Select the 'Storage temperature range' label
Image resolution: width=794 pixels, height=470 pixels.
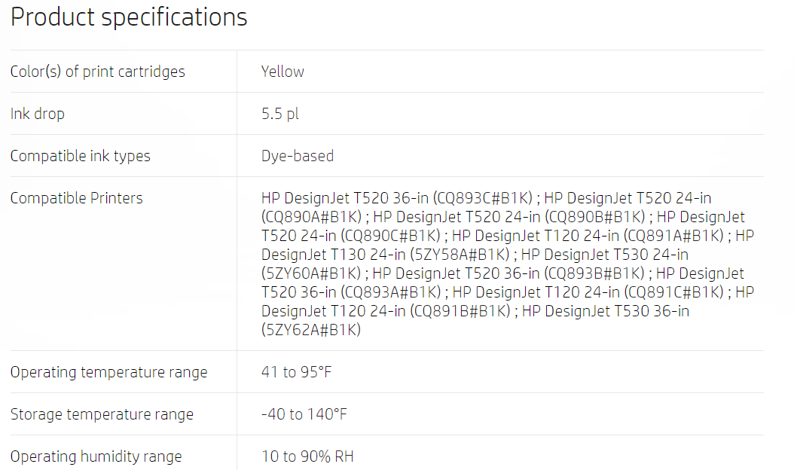tap(102, 414)
